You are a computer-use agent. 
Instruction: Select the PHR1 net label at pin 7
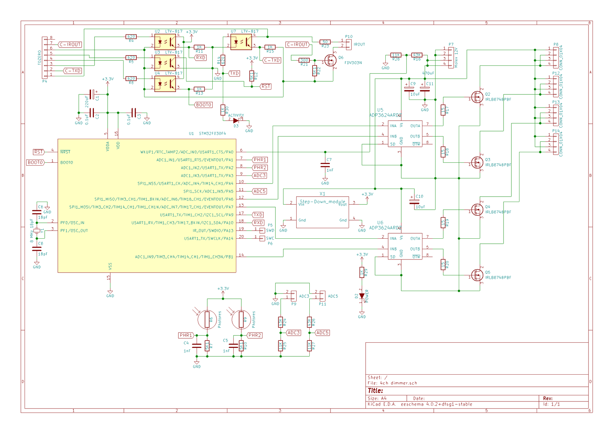coord(260,160)
